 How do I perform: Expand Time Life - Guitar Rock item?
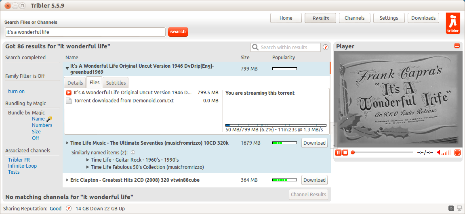[88, 160]
